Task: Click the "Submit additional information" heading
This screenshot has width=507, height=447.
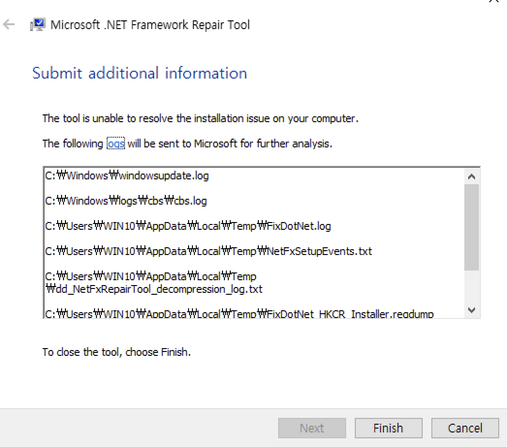Action: coord(140,73)
